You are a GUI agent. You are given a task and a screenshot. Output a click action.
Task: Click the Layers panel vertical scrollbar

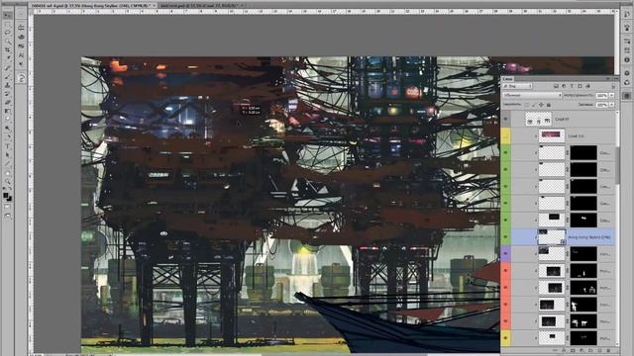tap(617, 165)
